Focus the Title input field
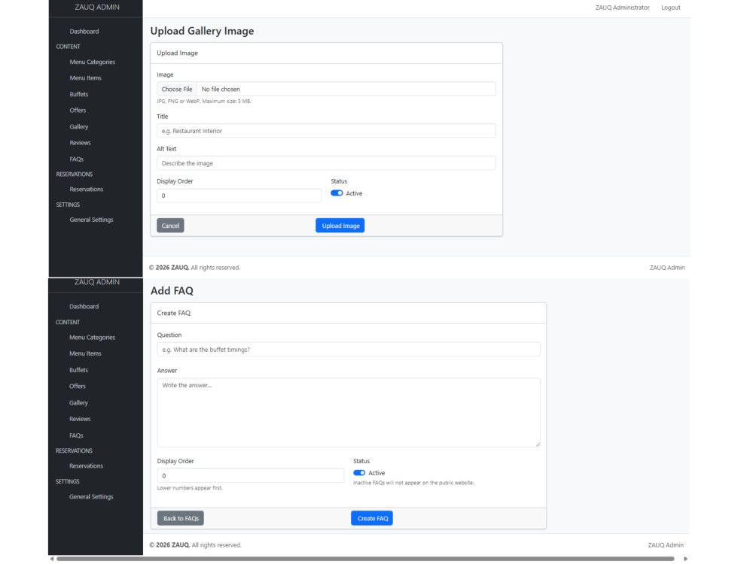The width and height of the screenshot is (753, 564). (x=326, y=130)
